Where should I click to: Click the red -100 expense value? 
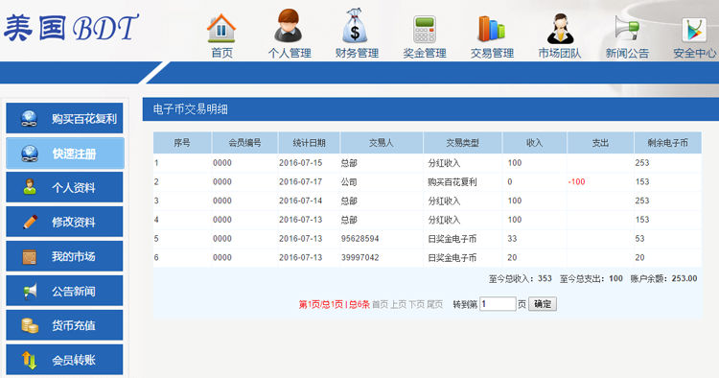576,181
